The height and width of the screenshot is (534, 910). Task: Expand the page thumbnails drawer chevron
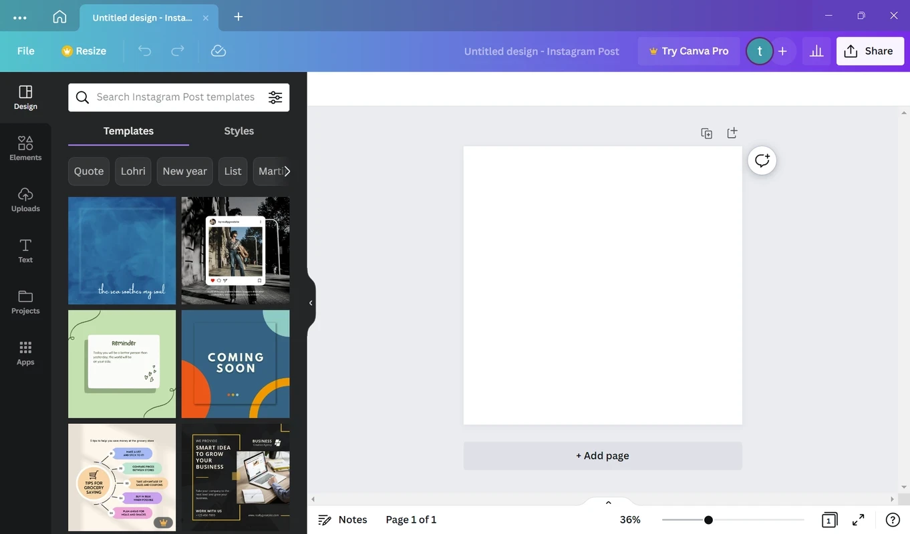click(608, 502)
